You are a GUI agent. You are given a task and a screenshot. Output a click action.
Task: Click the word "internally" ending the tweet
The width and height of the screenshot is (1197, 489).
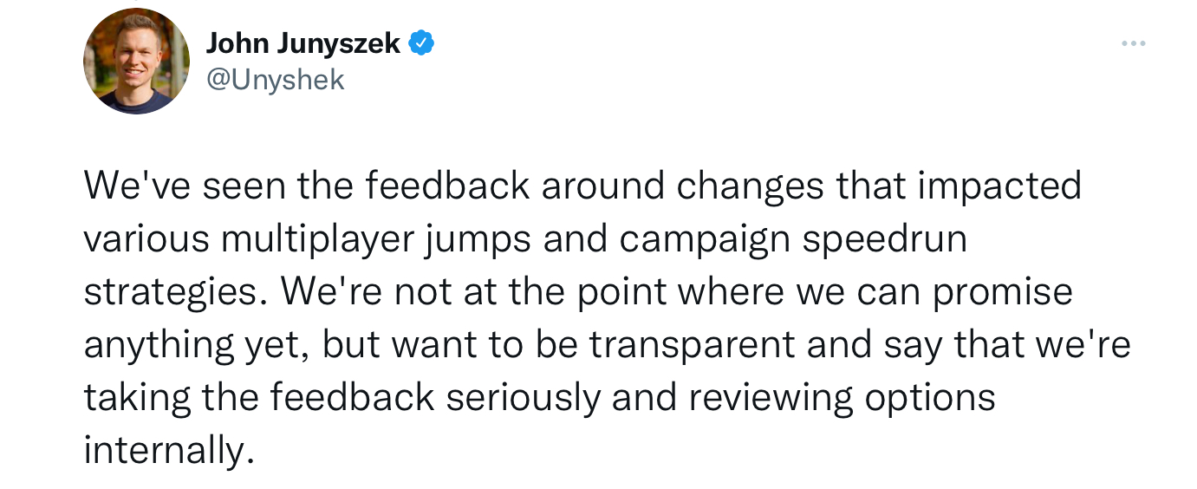[x=164, y=450]
